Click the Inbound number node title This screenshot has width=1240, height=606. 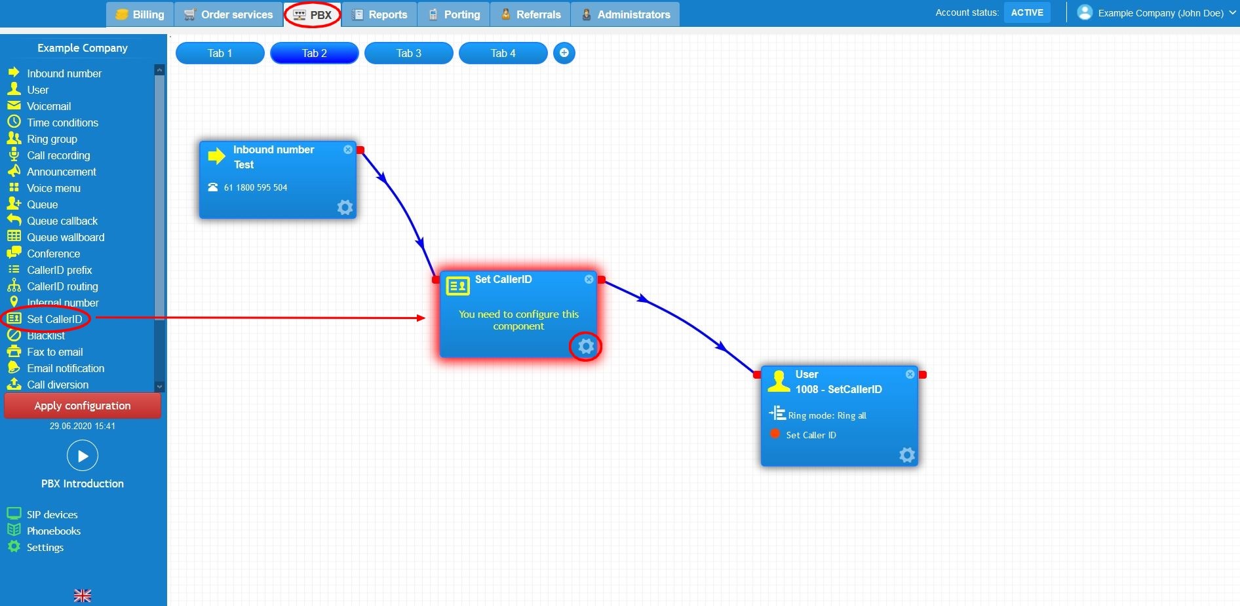click(x=274, y=149)
